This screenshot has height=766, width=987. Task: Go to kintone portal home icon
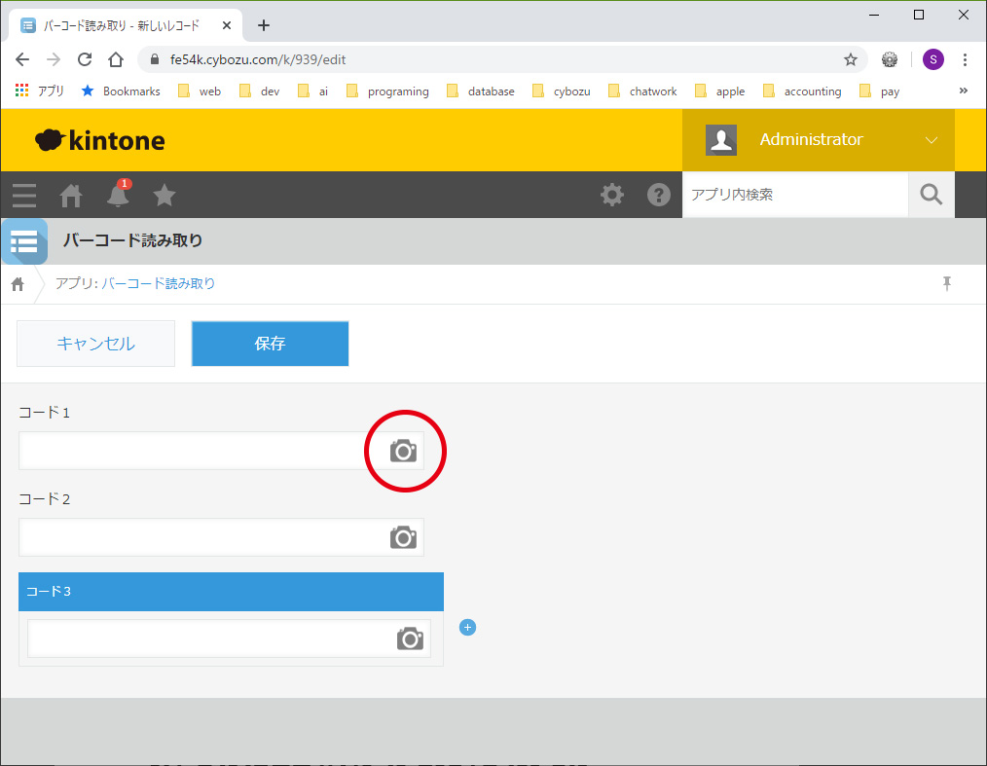(x=71, y=196)
